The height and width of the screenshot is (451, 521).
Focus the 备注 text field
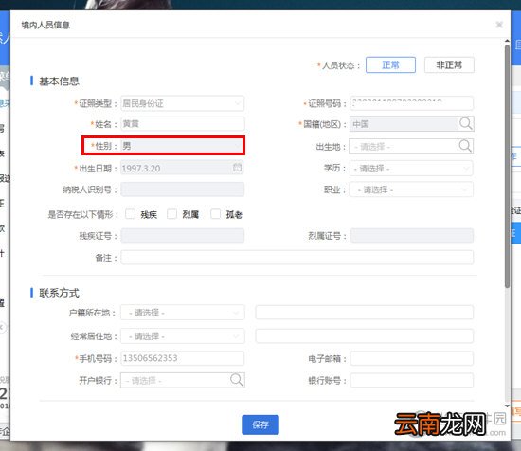click(x=297, y=257)
